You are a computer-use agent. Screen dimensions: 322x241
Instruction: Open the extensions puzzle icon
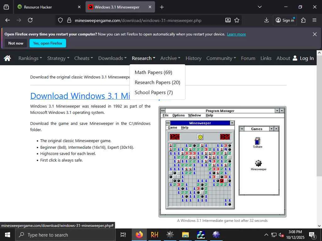[x=303, y=20]
